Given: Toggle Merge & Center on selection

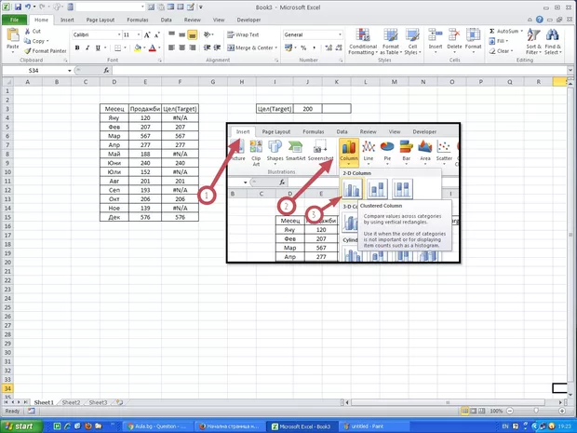Looking at the screenshot, I should [x=249, y=47].
